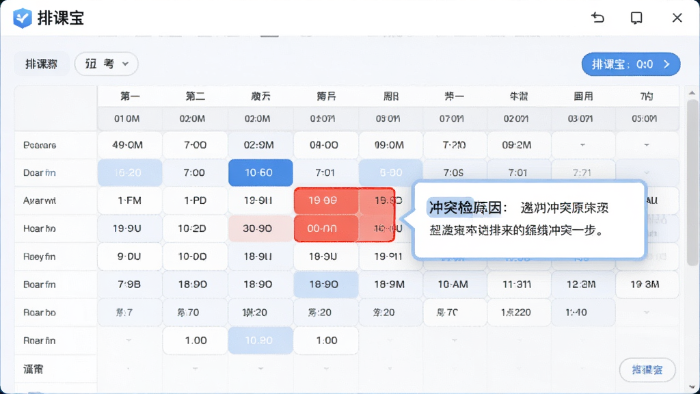Image resolution: width=700 pixels, height=394 pixels.
Task: Select the Raey fin row label
Action: [39, 257]
